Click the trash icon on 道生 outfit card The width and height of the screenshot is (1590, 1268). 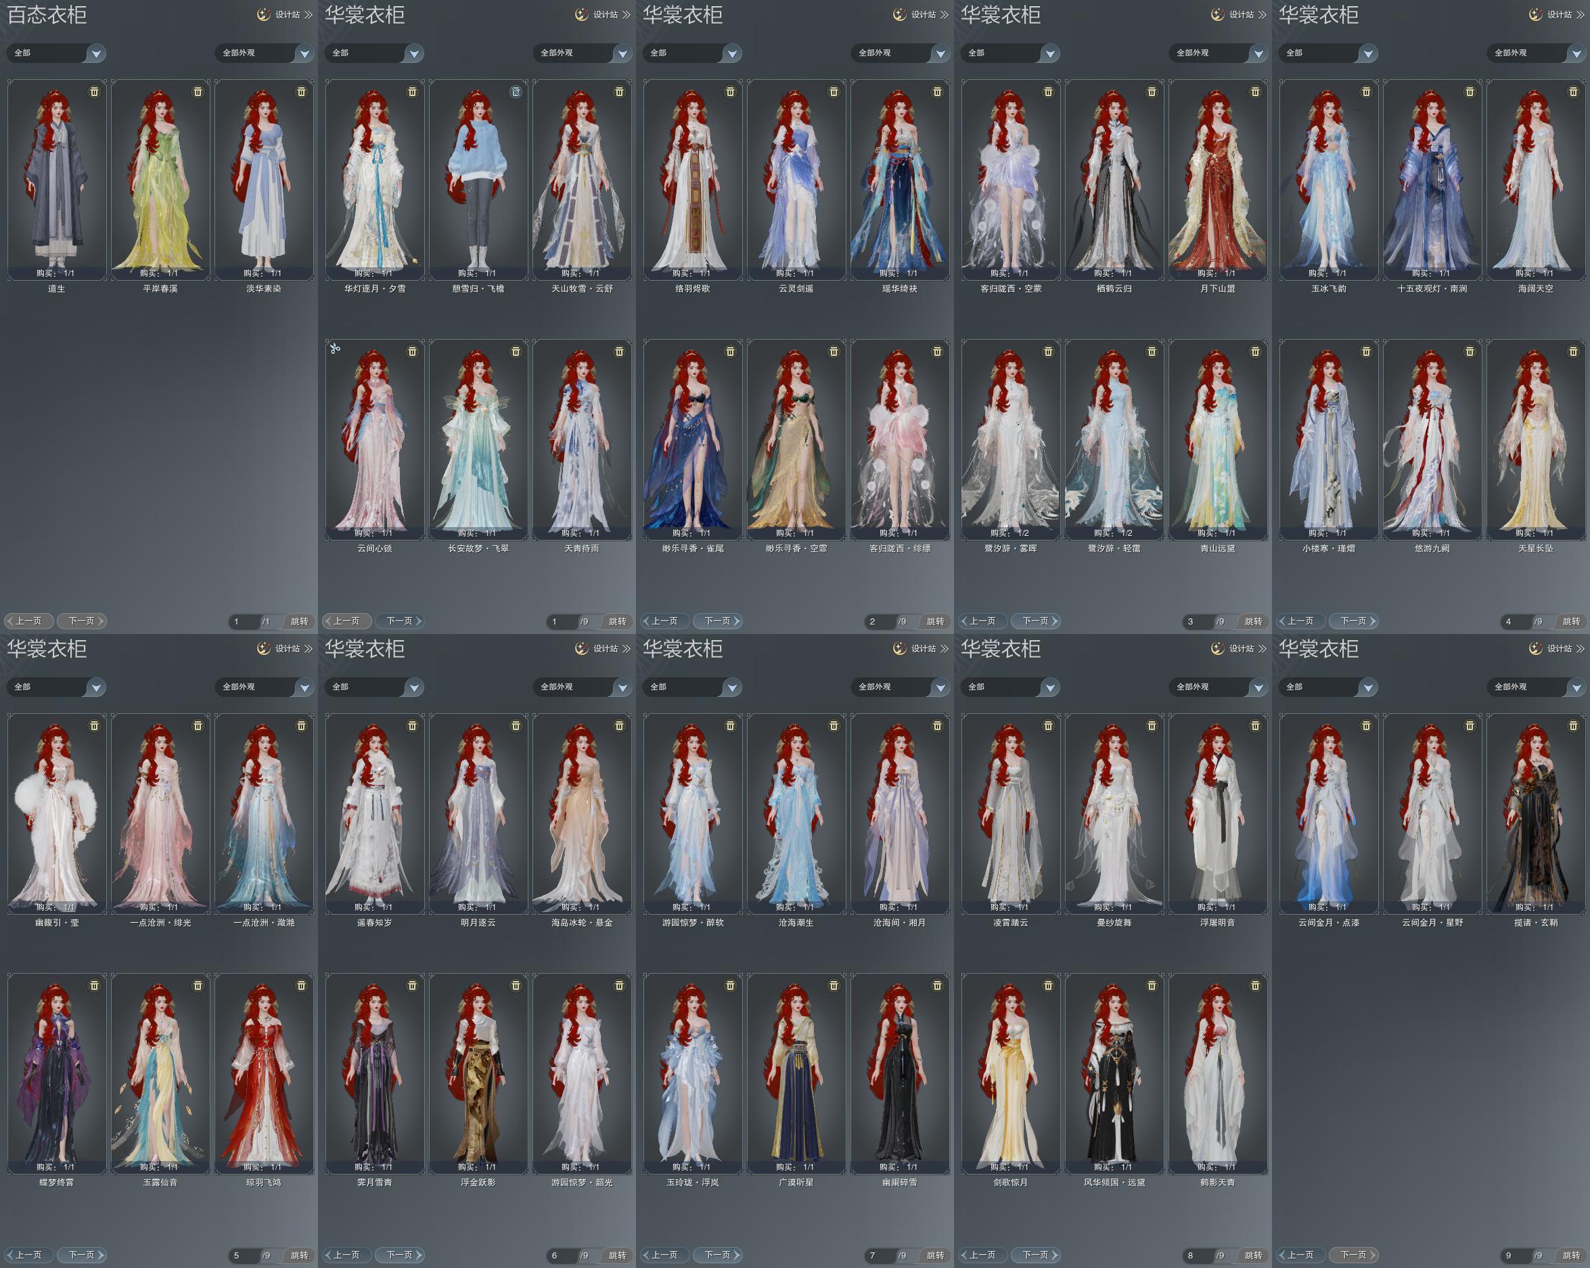[x=95, y=91]
